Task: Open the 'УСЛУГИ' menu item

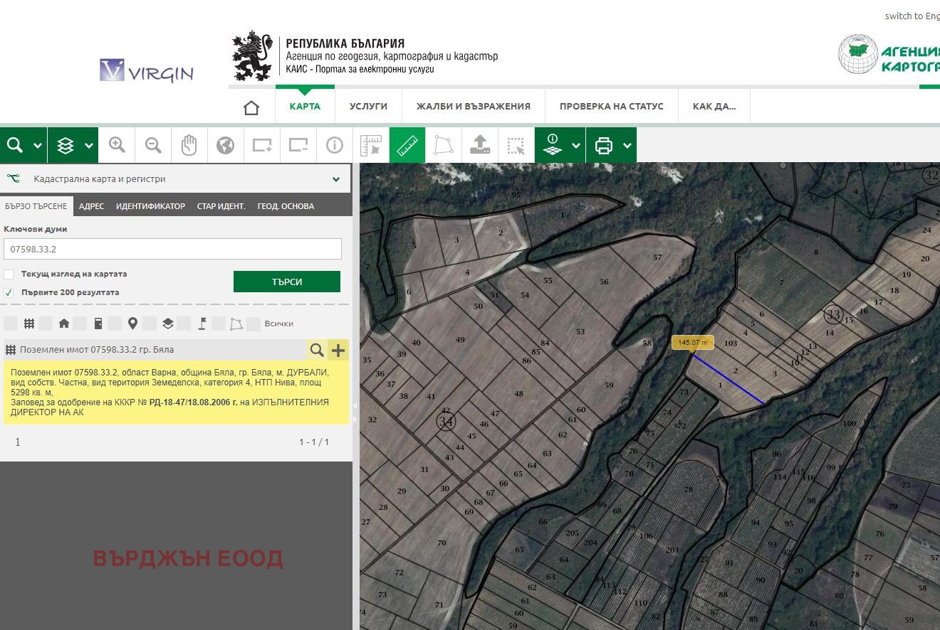Action: 368,106
